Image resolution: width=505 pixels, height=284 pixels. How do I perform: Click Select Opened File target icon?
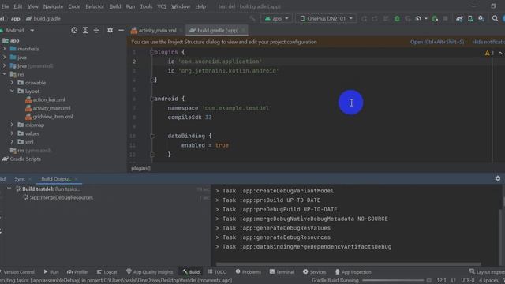point(74,30)
